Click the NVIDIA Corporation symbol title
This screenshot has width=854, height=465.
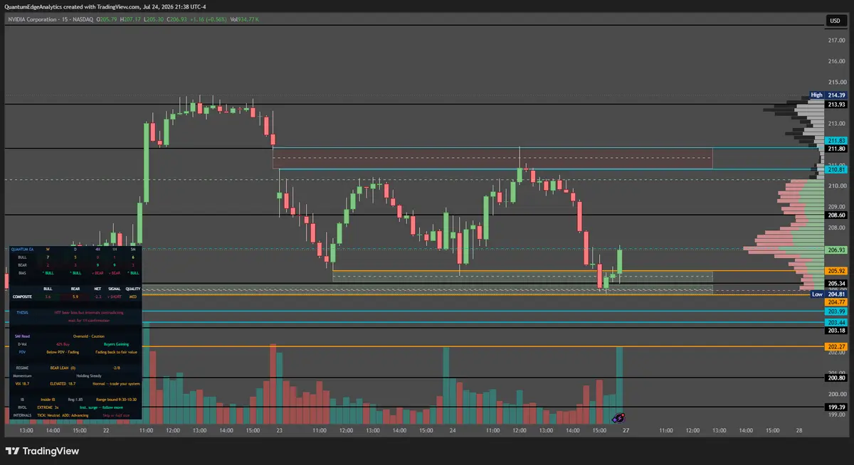(x=33, y=19)
